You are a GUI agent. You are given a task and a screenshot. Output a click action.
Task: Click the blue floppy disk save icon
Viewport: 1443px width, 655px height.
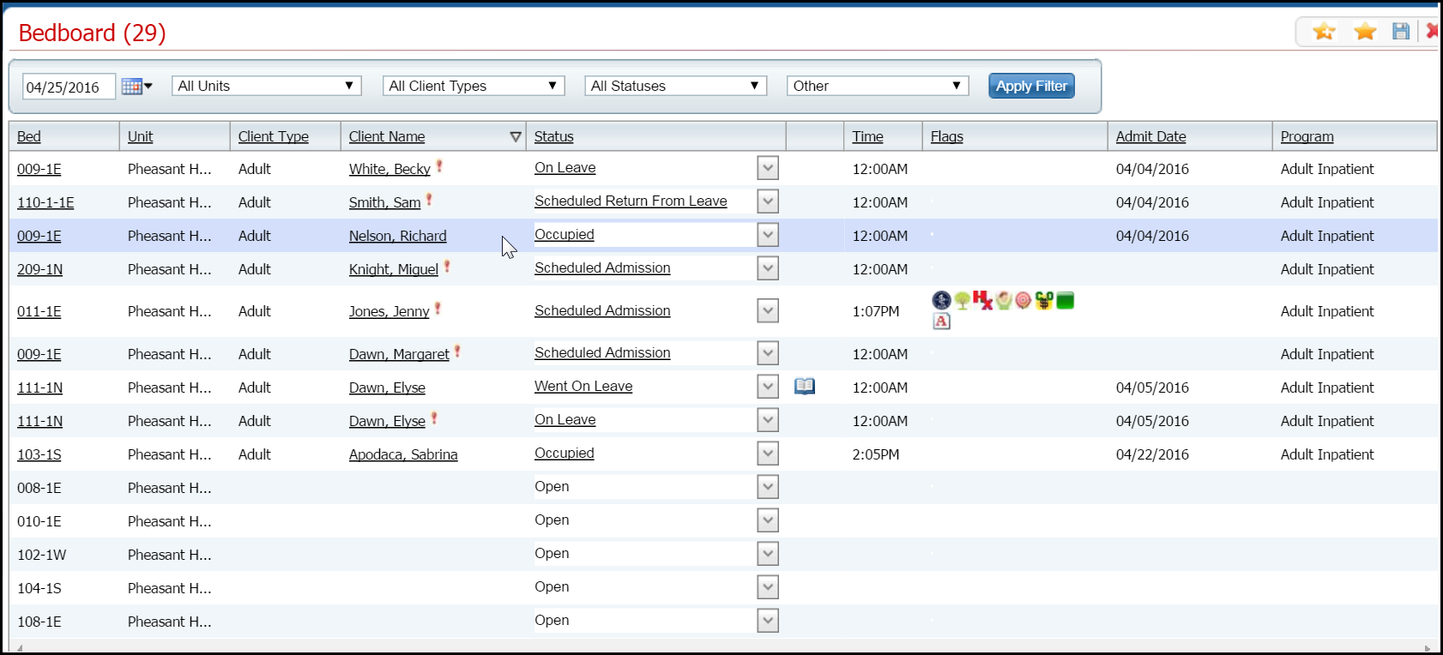[x=1401, y=32]
